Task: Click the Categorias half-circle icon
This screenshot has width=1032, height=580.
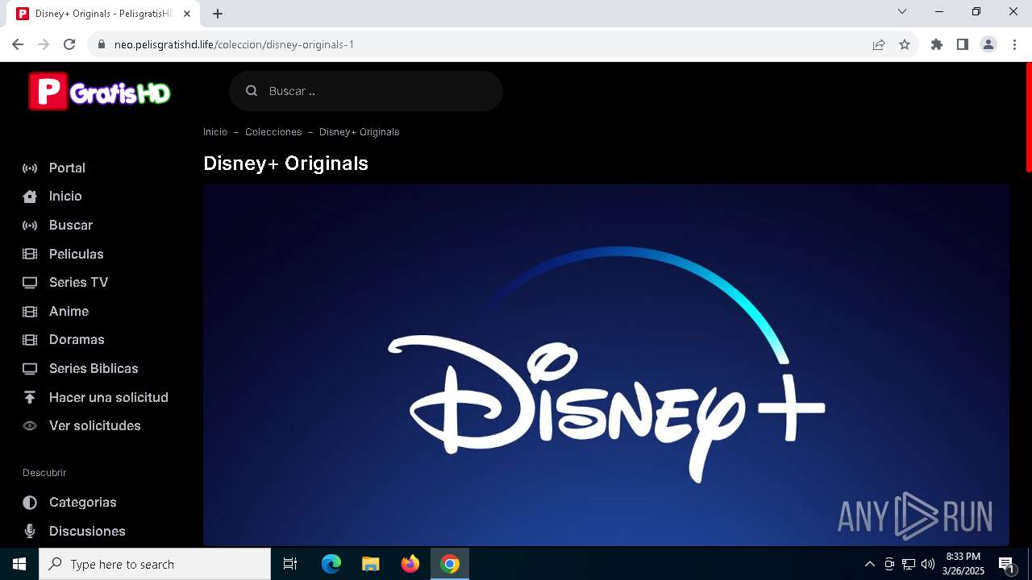Action: [x=30, y=503]
